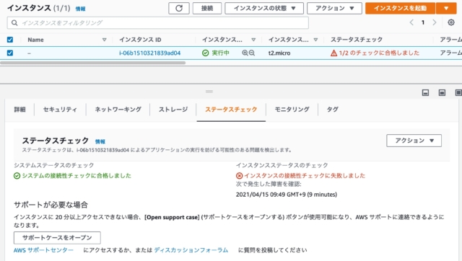Select the ステータスチェック tab
The image size is (462, 261).
231,110
